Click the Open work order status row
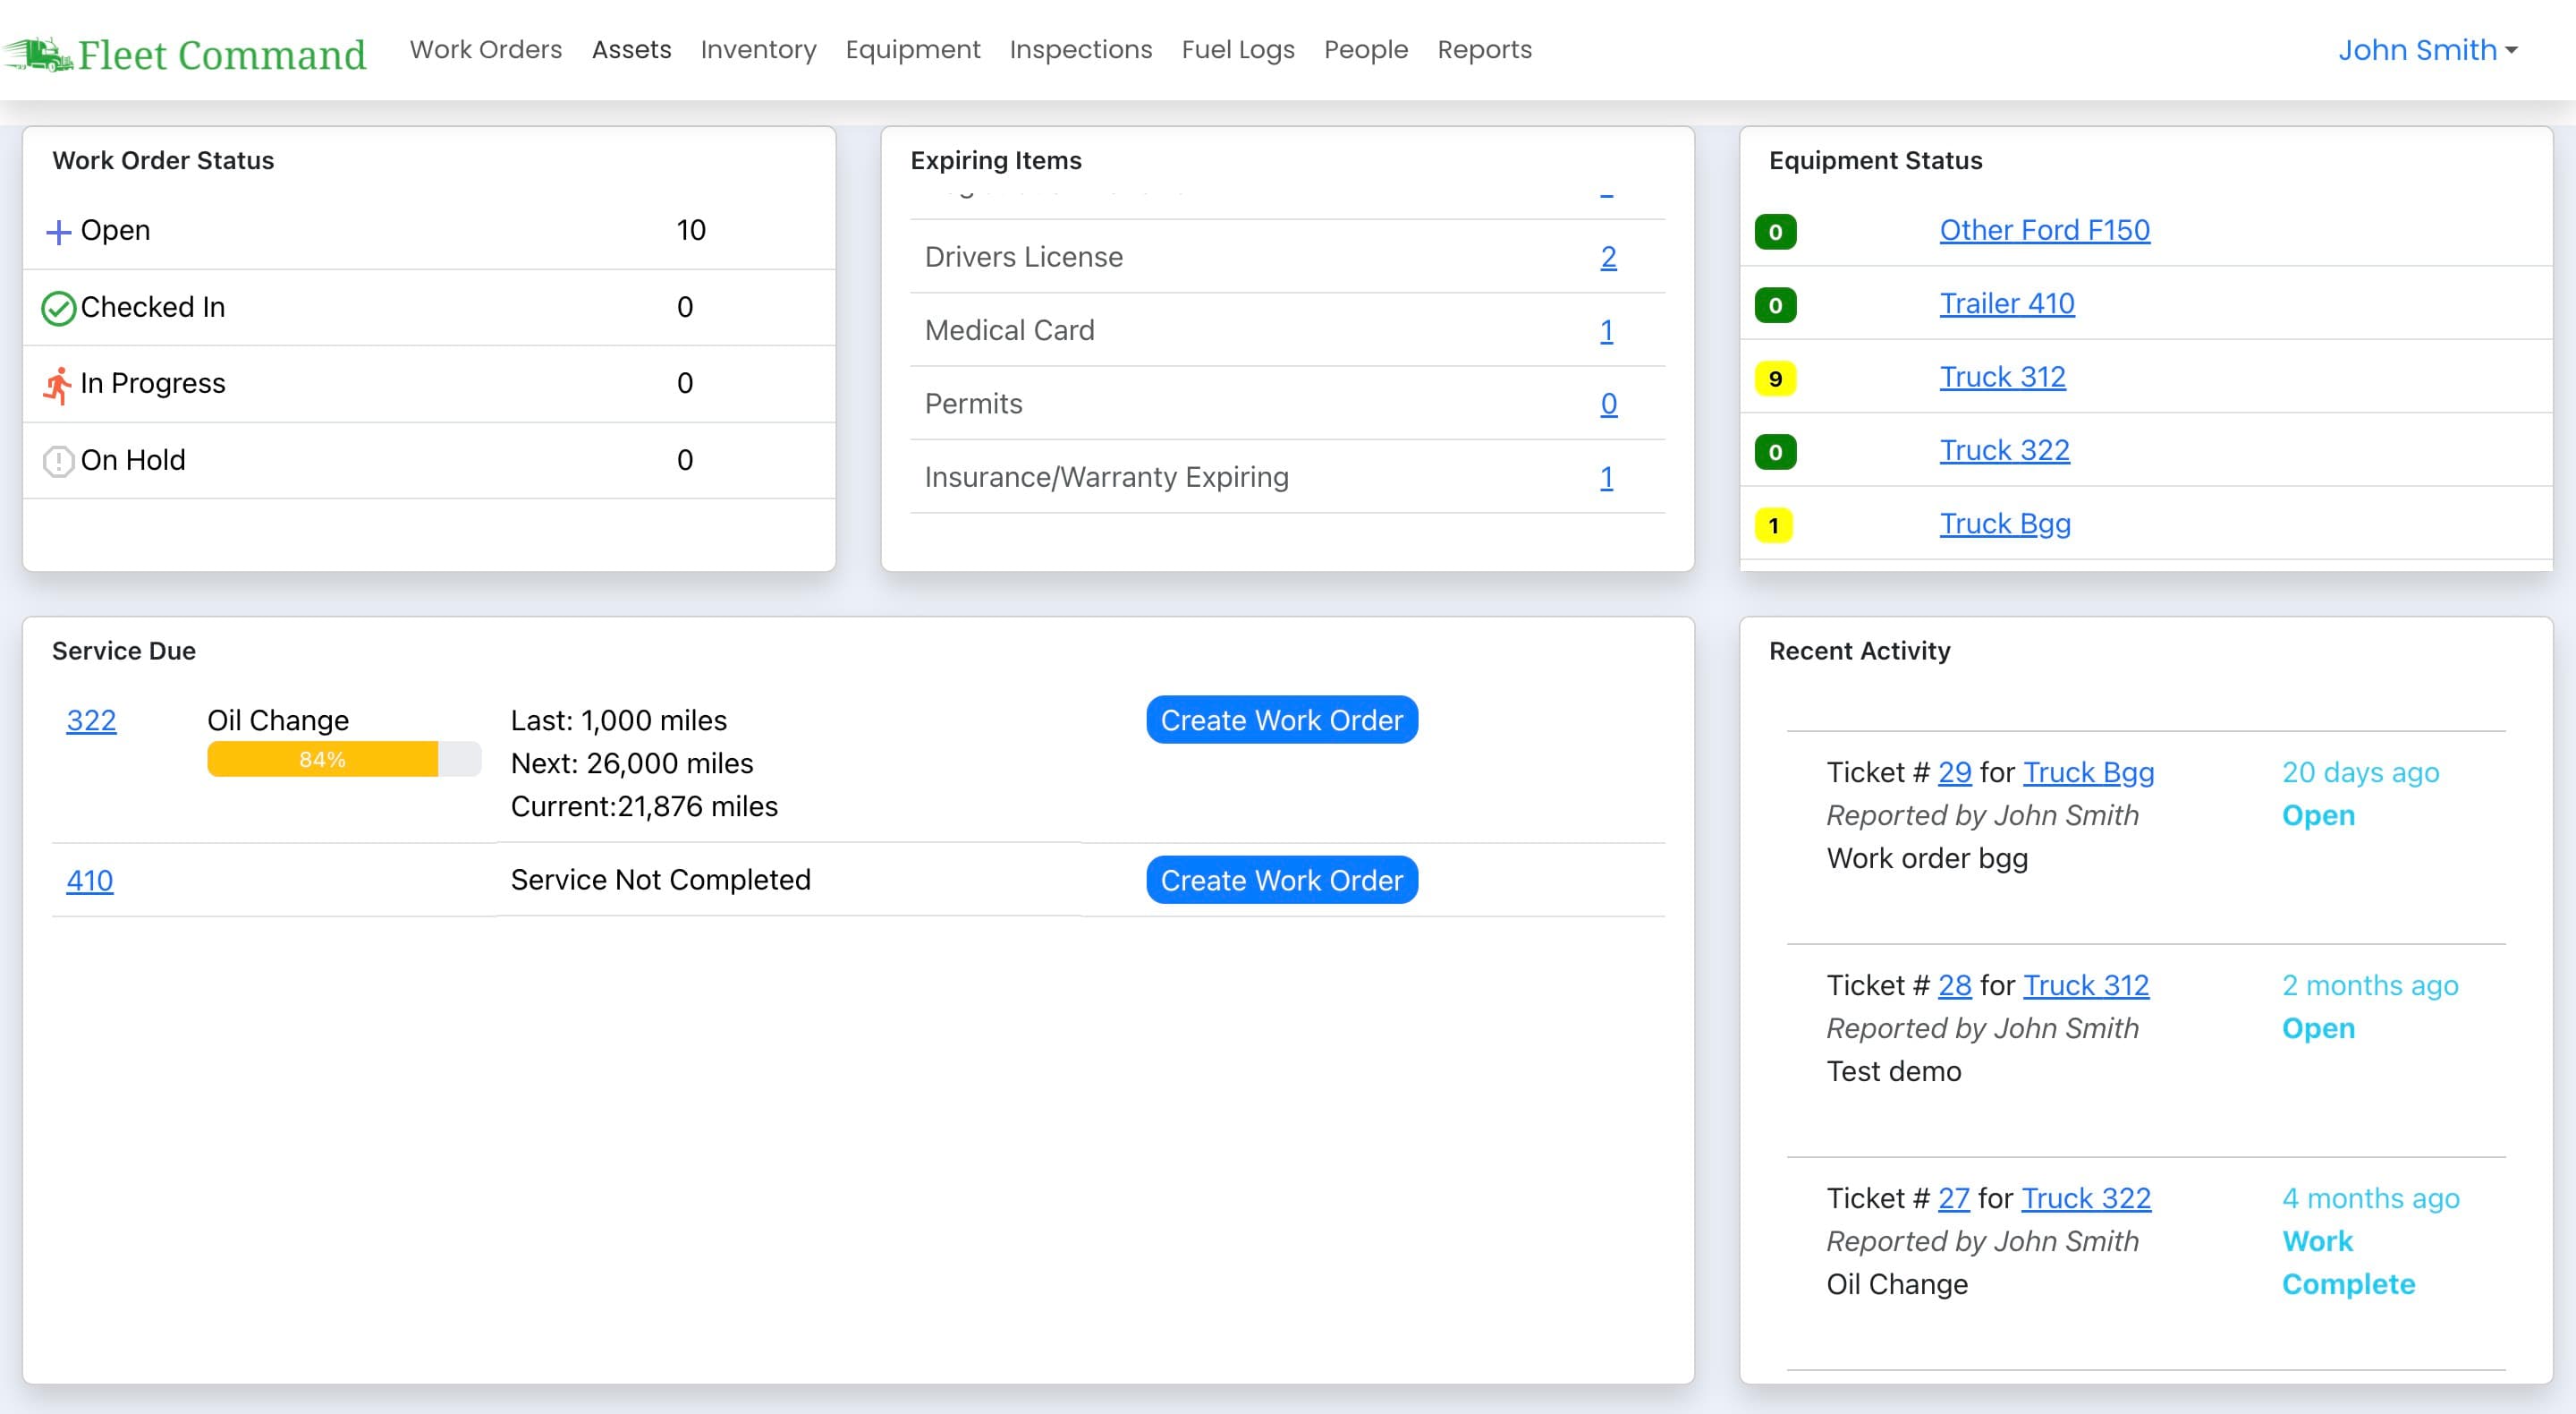This screenshot has width=2576, height=1414. pyautogui.click(x=429, y=231)
